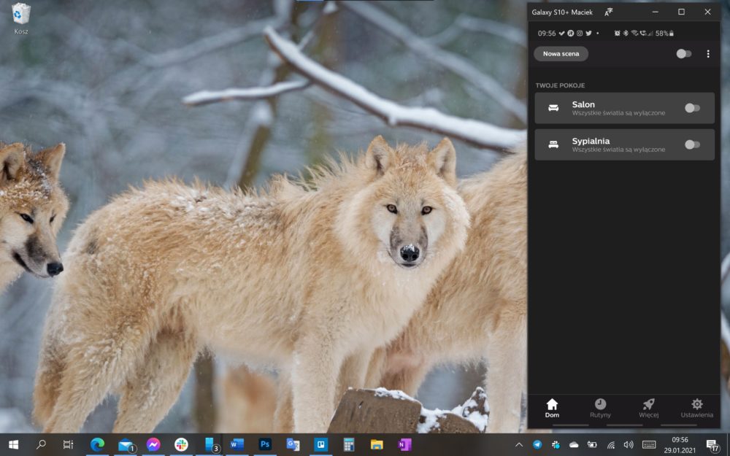Open File Explorer from the taskbar

pyautogui.click(x=377, y=445)
